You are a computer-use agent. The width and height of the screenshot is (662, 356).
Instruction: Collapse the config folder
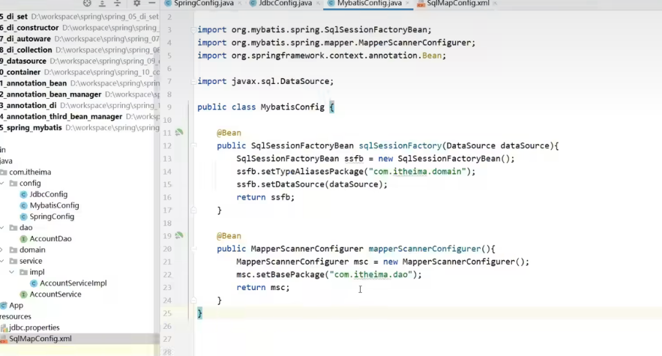[3, 183]
